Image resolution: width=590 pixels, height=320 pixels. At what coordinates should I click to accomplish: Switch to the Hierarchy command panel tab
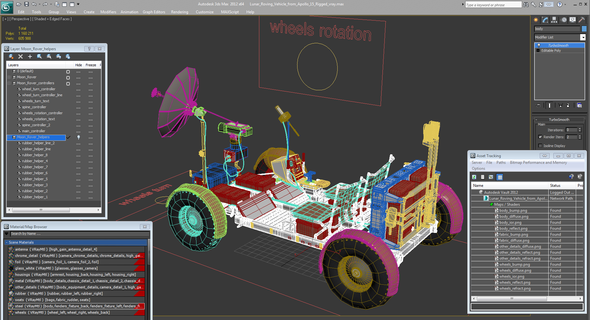pos(554,20)
